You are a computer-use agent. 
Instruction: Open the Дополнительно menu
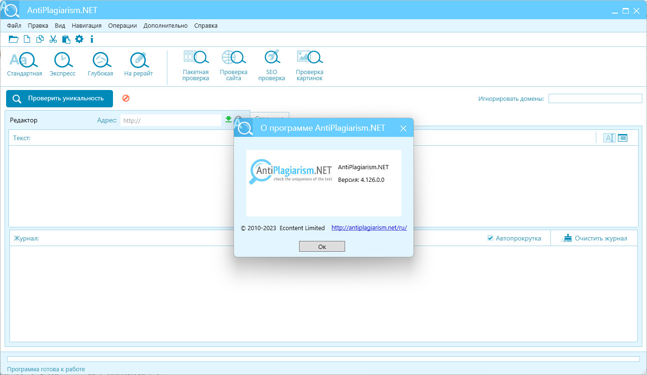click(166, 26)
